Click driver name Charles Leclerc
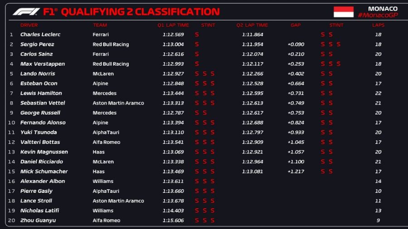Screen dimensions: 408x229 click(40, 34)
